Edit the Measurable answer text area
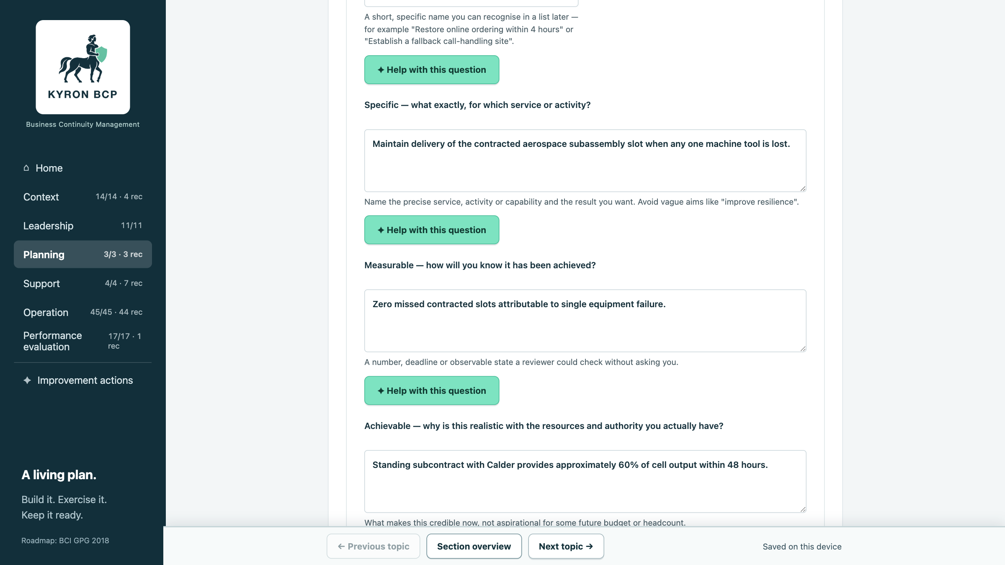Image resolution: width=1005 pixels, height=565 pixels. pos(585,321)
